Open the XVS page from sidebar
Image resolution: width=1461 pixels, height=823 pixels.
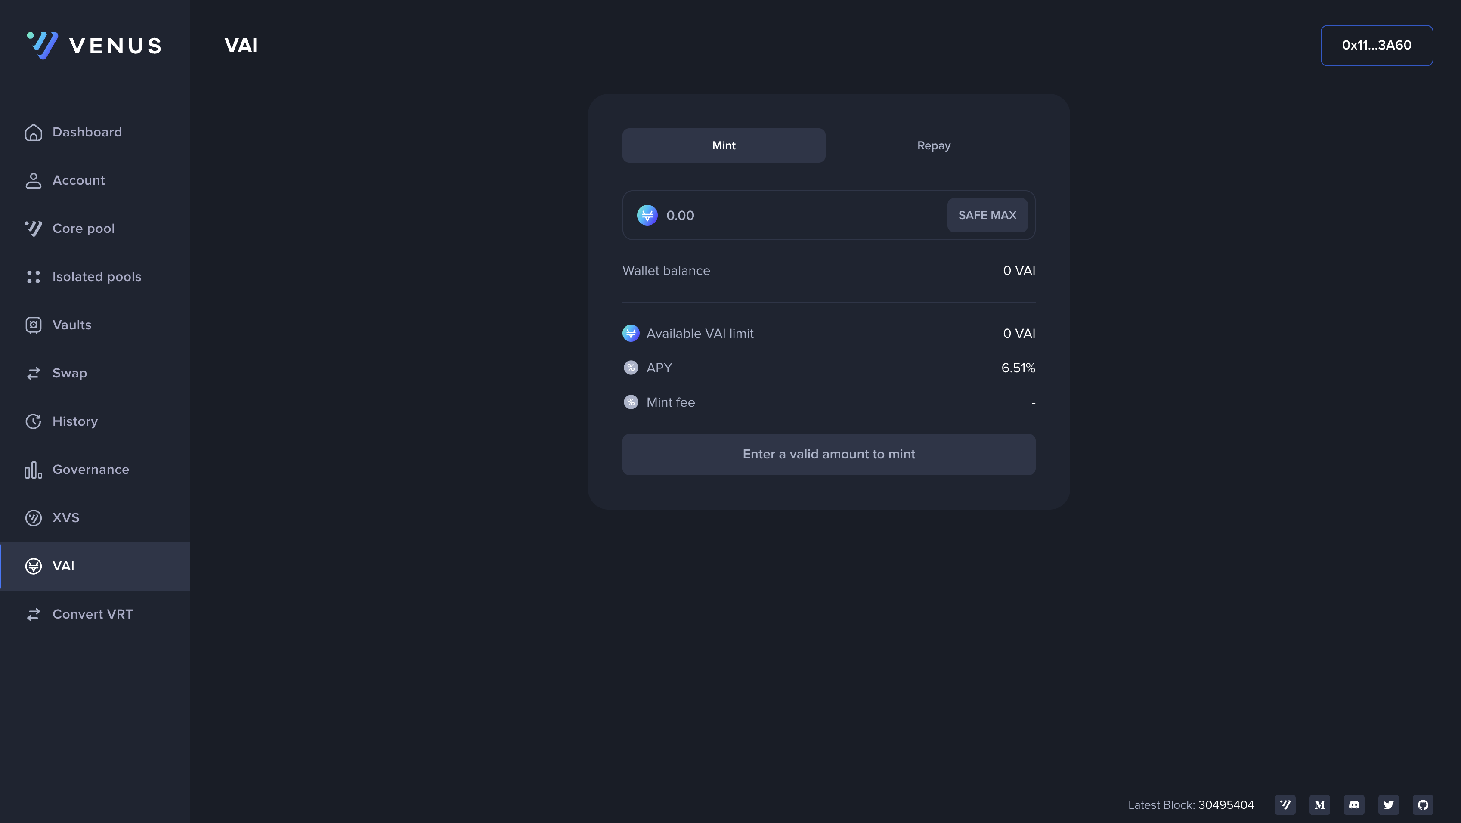click(x=66, y=518)
